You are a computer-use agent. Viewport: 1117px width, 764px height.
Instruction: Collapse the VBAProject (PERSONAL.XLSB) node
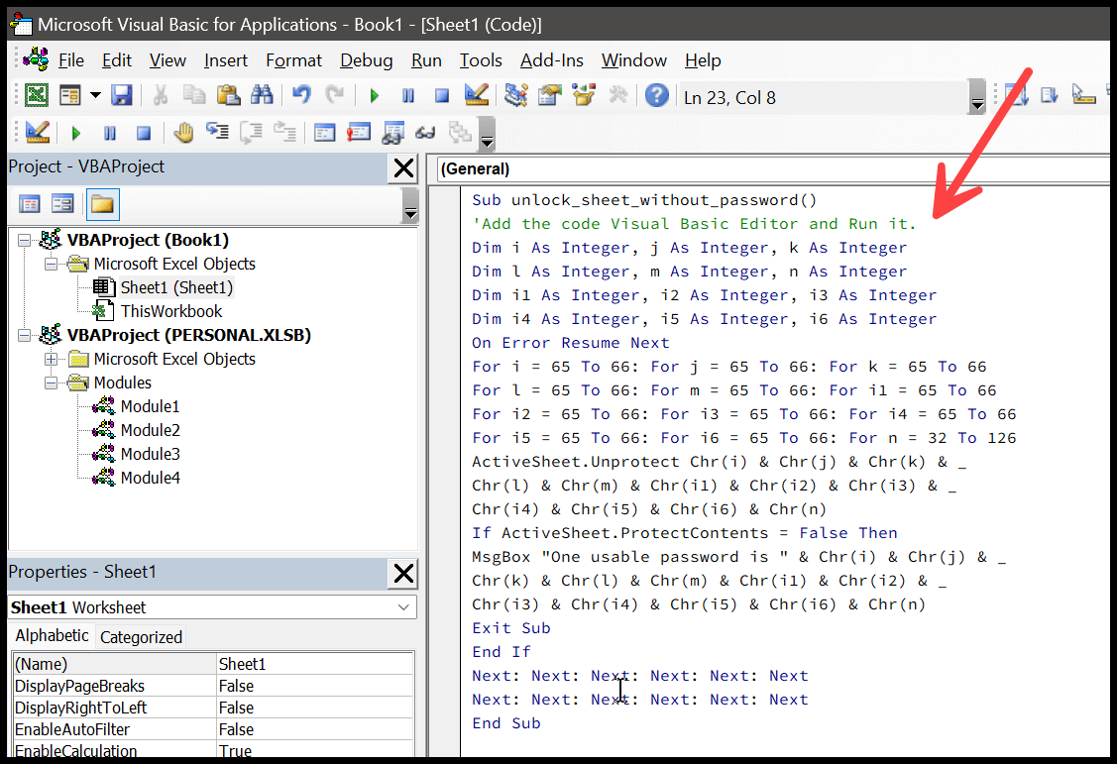[24, 335]
